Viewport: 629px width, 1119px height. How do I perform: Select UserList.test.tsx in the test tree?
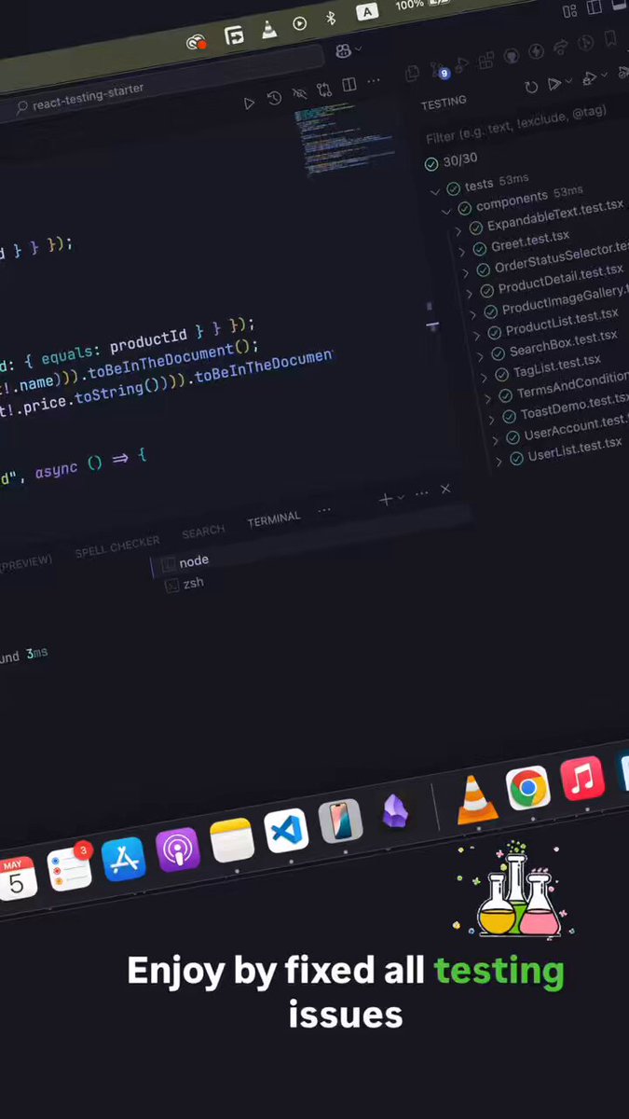coord(574,449)
